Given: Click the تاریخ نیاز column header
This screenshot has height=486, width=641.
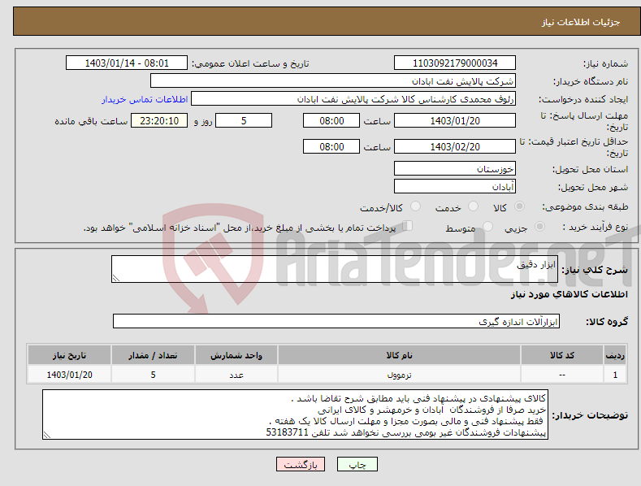Looking at the screenshot, I should pos(70,355).
